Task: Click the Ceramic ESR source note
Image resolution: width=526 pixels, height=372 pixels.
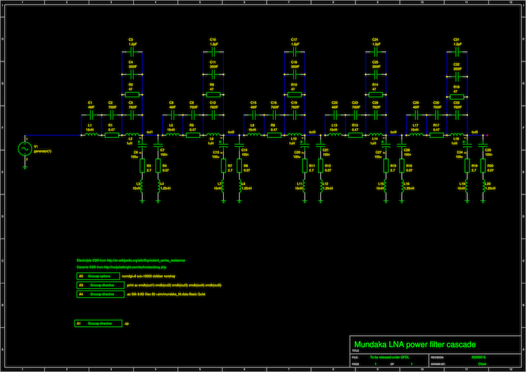Action: (x=122, y=268)
